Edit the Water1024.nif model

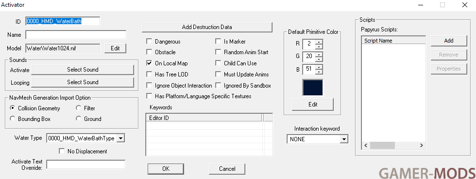(115, 48)
